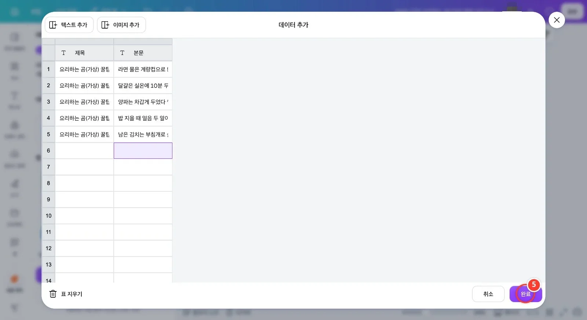Screen dimensions: 587x320
Task: Click the 취소 button
Action: pos(488,294)
